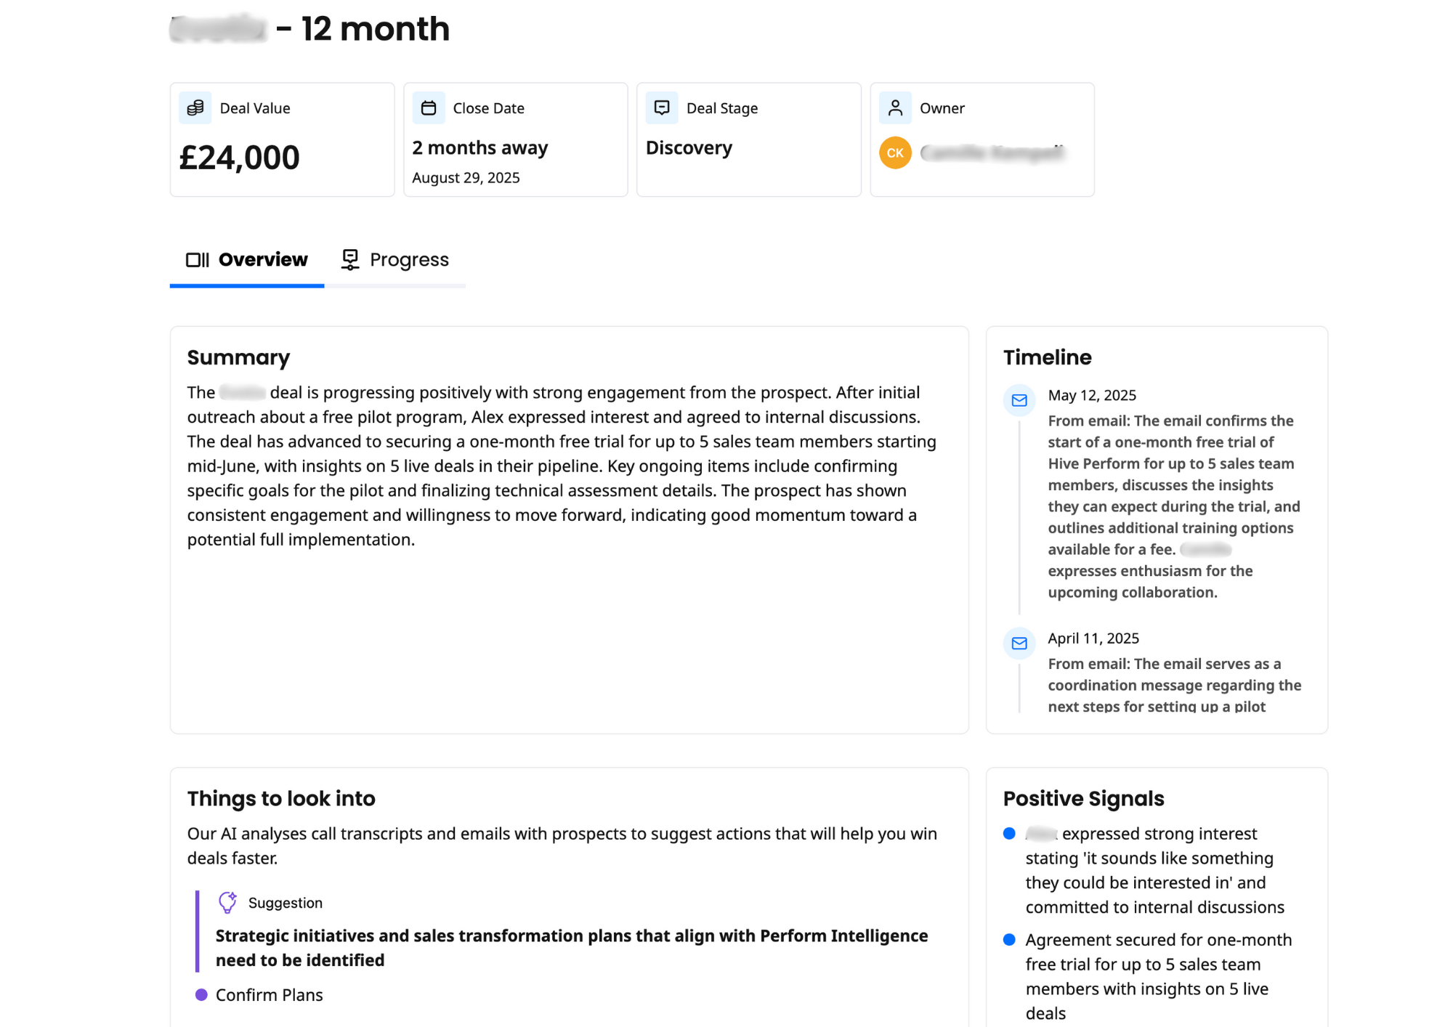
Task: Click the Progress tab icon
Action: 350,260
